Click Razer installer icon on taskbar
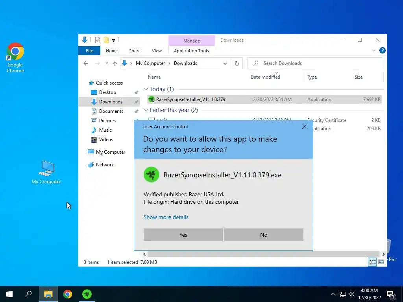Image resolution: width=403 pixels, height=302 pixels. click(87, 294)
